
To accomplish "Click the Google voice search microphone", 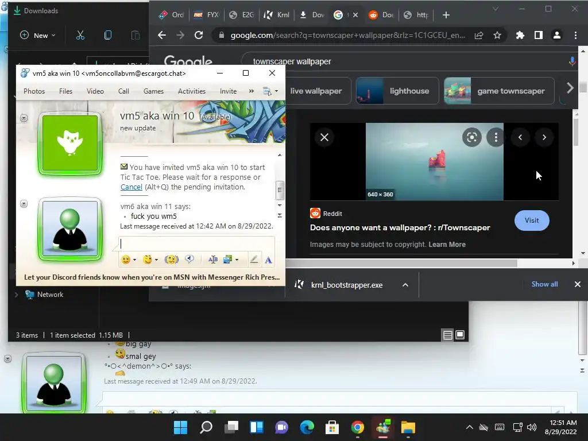I will (572, 61).
